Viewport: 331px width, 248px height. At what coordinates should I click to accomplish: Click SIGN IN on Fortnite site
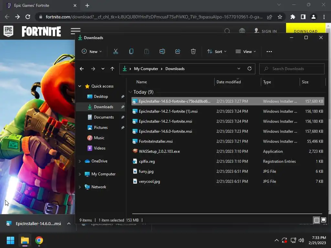[266, 31]
